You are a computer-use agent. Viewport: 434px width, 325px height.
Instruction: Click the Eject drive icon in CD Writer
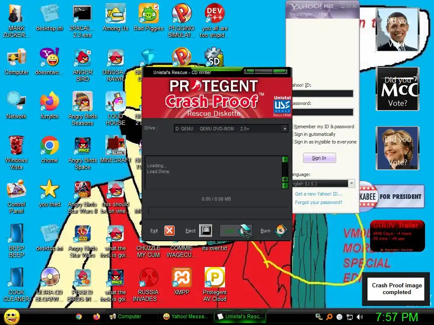pos(206,230)
